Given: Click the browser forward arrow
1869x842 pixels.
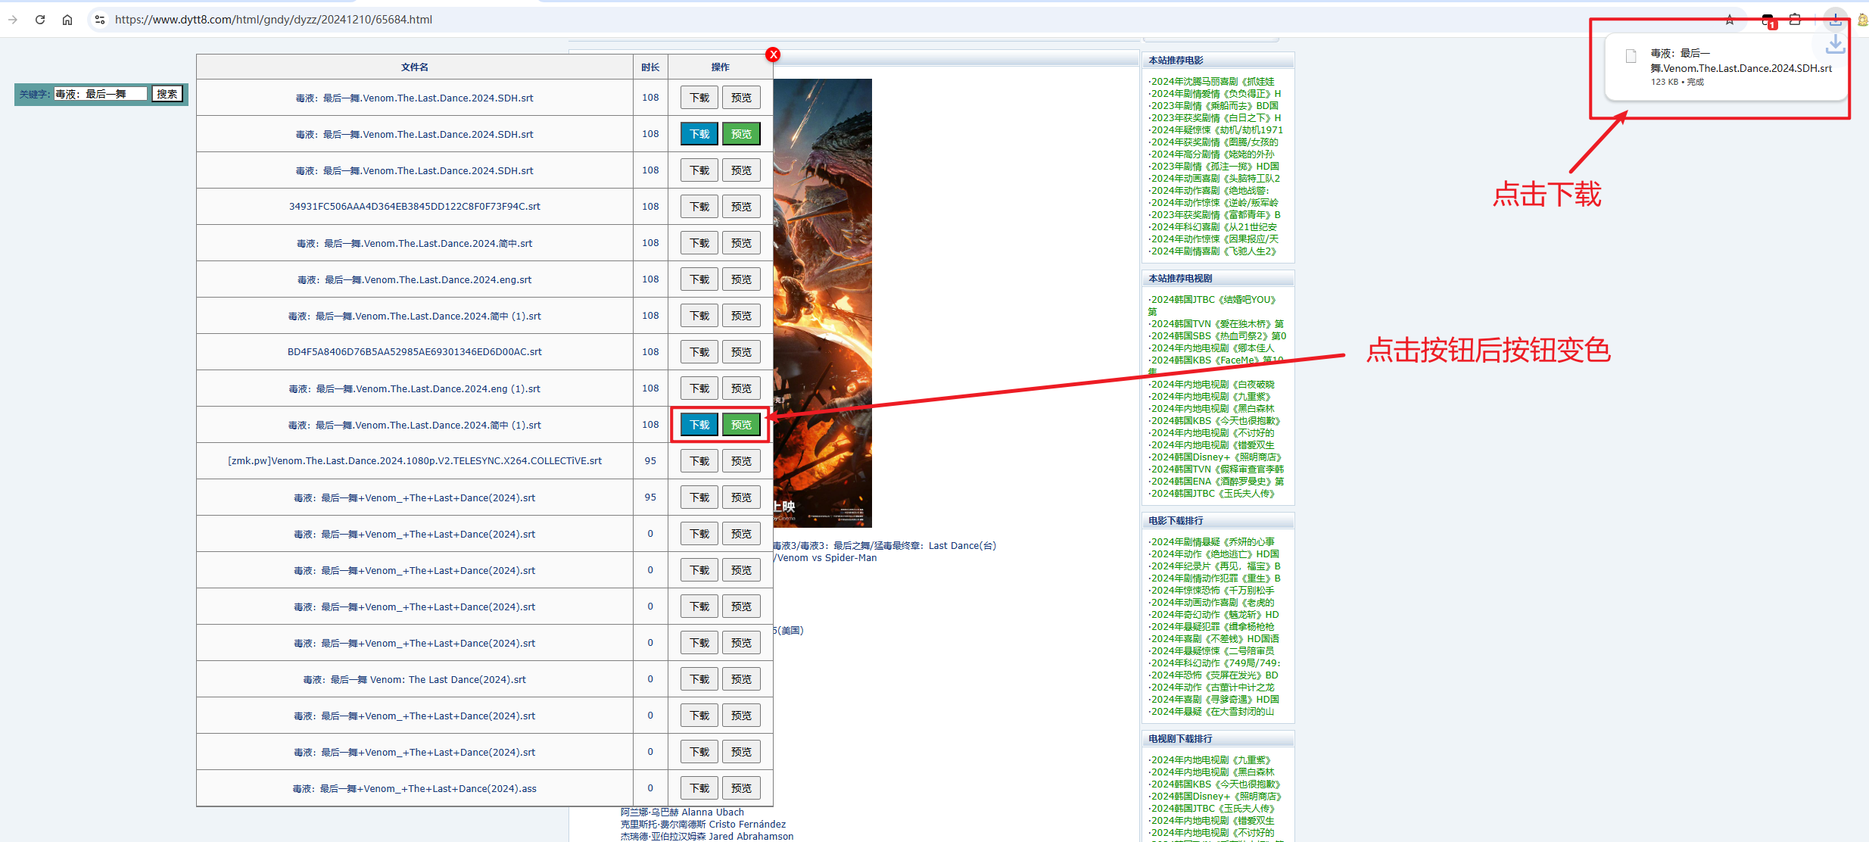Looking at the screenshot, I should click(x=13, y=20).
